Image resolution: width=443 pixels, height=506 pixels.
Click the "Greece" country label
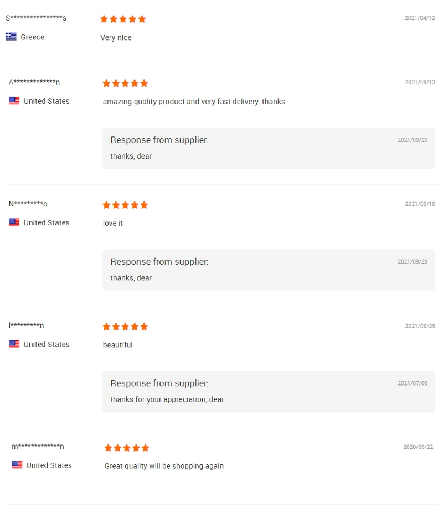[33, 37]
